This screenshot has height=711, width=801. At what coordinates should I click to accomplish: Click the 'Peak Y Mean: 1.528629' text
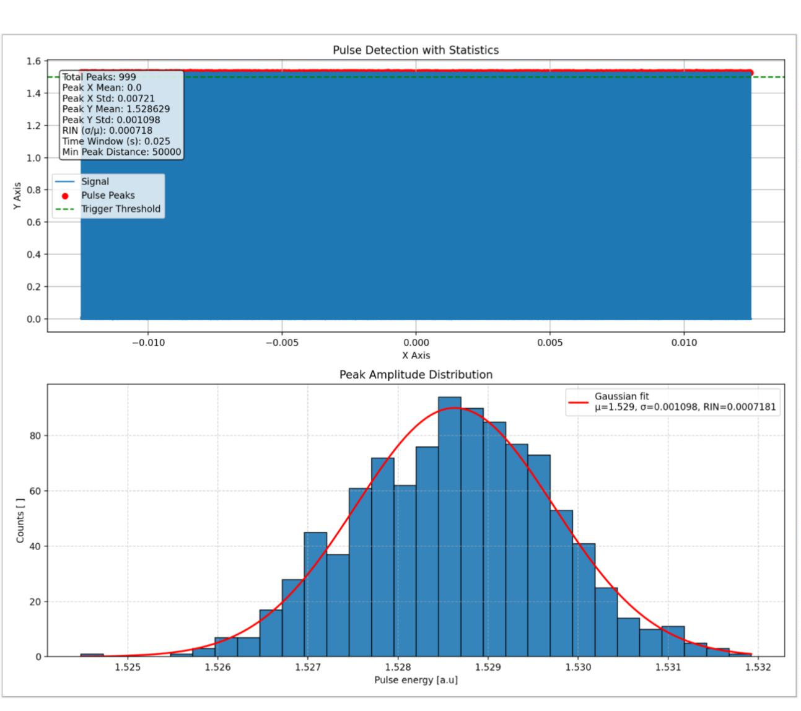pos(116,109)
